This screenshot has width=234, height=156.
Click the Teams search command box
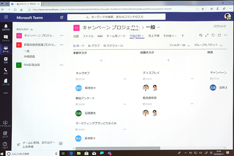[116, 17]
